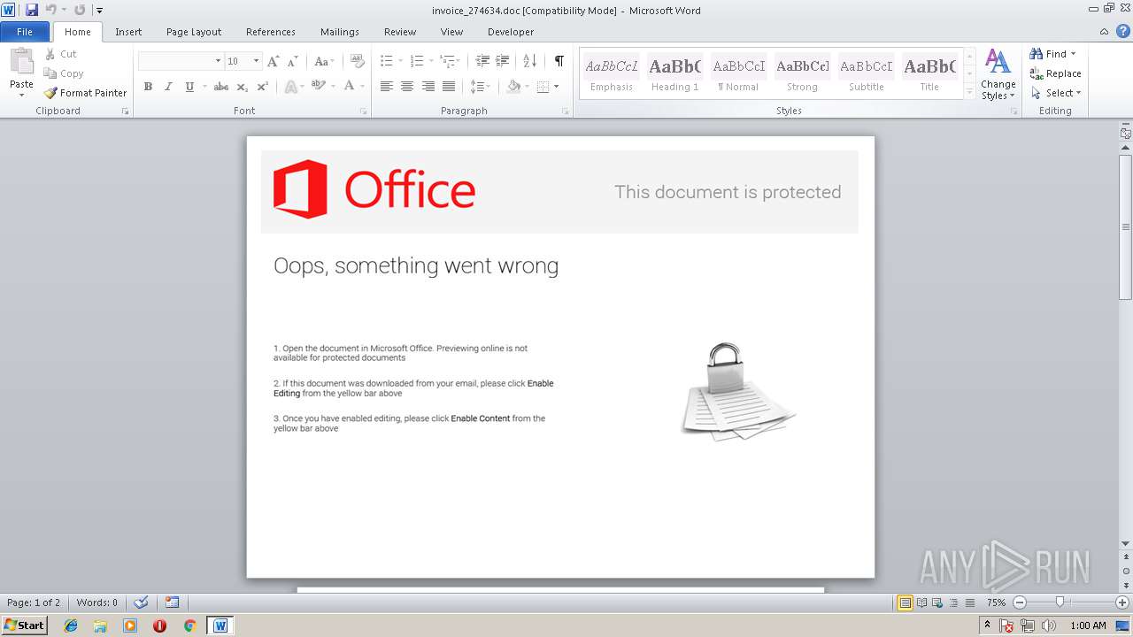Toggle Underline formatting
1133x637 pixels.
(189, 87)
